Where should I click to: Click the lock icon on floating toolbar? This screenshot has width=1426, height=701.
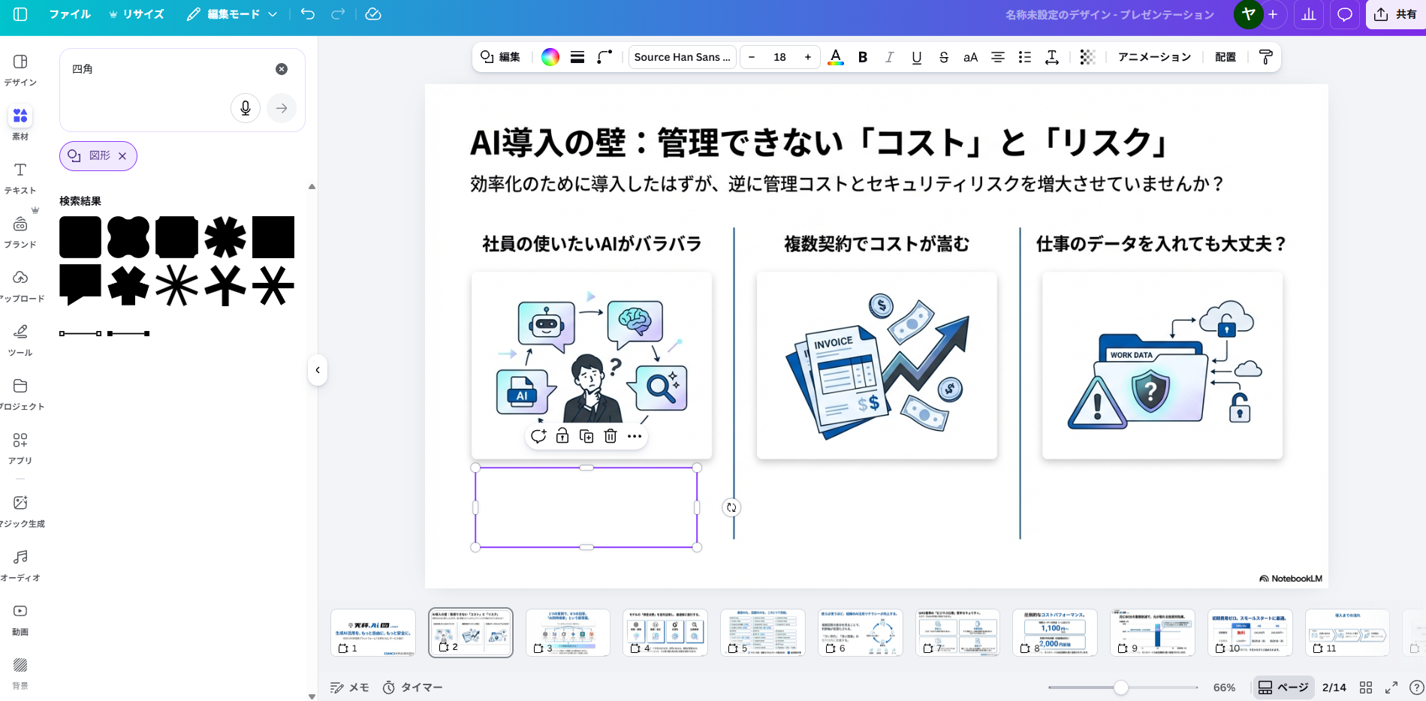tap(562, 436)
